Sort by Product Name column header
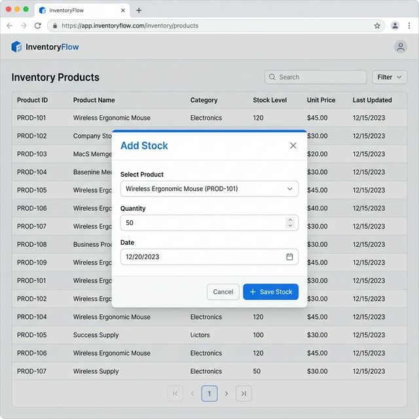This screenshot has width=419, height=419. tap(94, 100)
